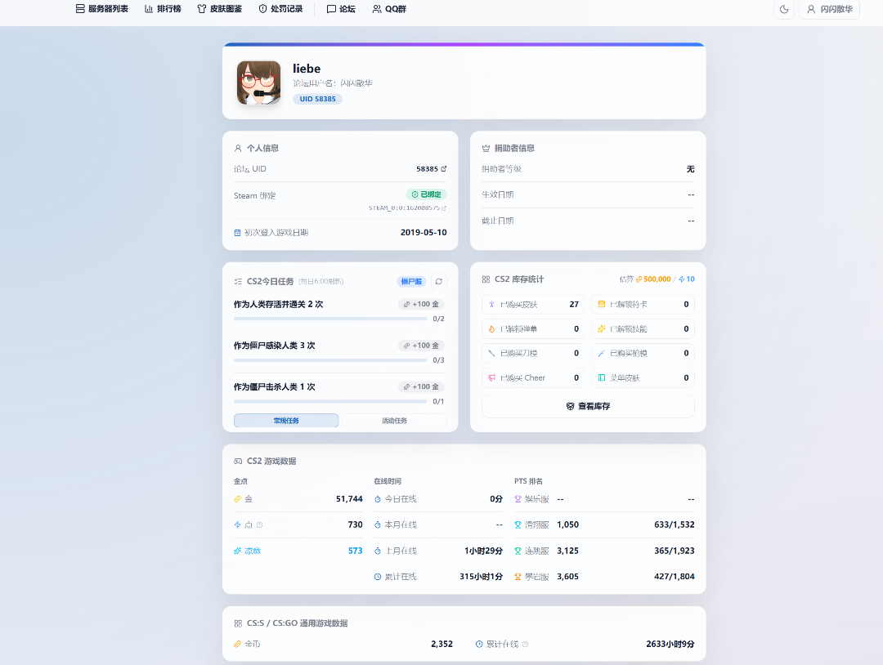This screenshot has height=665, width=883.
Task: Click the gold coin icon beside 金
Action: coord(238,500)
